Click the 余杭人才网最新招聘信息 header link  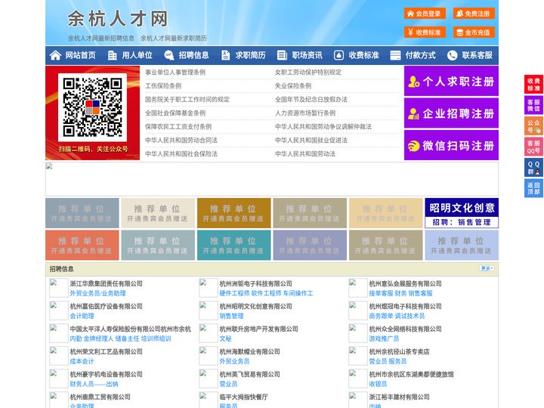[101, 39]
